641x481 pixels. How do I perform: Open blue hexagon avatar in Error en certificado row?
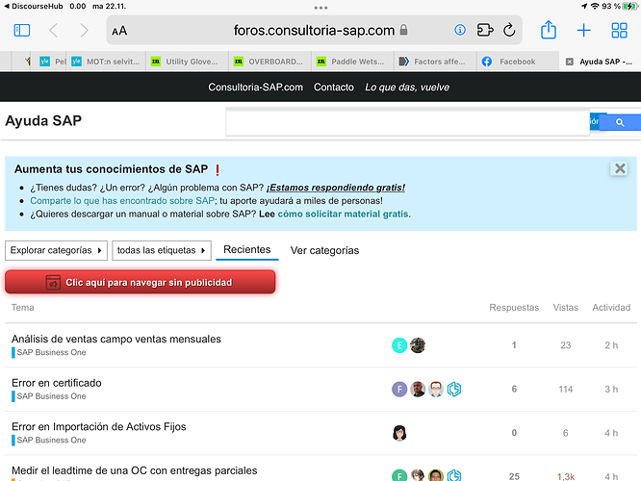coord(453,389)
